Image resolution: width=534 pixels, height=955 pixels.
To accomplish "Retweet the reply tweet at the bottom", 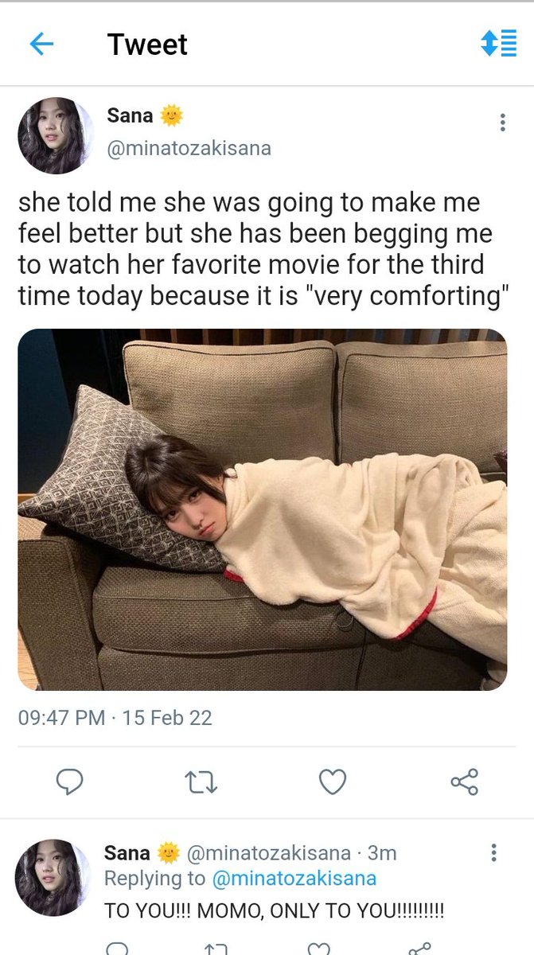I will pyautogui.click(x=216, y=949).
